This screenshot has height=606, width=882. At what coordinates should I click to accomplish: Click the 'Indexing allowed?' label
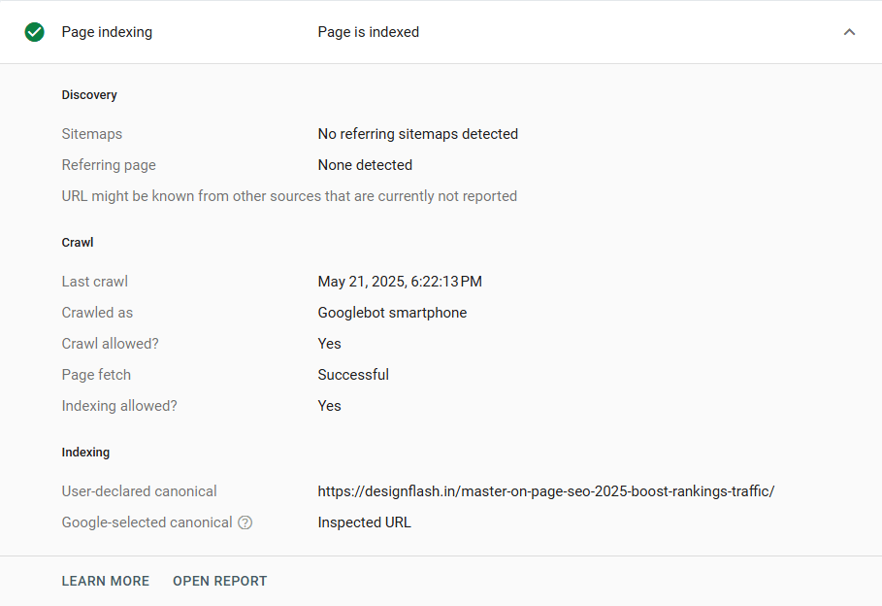[x=119, y=406]
